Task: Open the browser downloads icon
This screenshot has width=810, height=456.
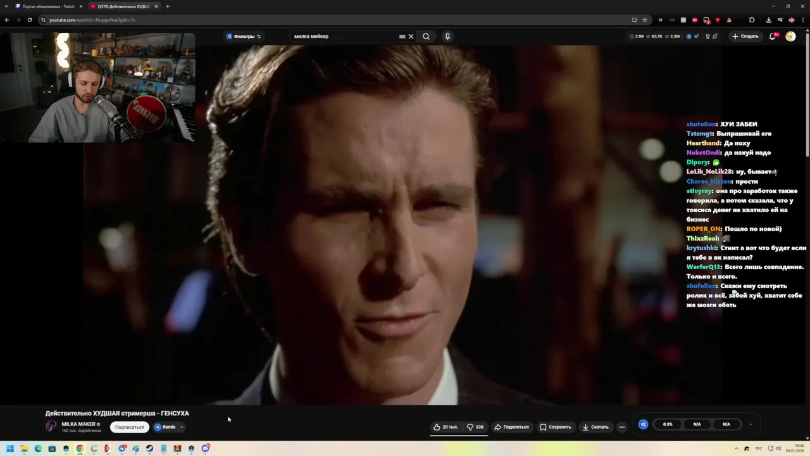Action: (768, 20)
